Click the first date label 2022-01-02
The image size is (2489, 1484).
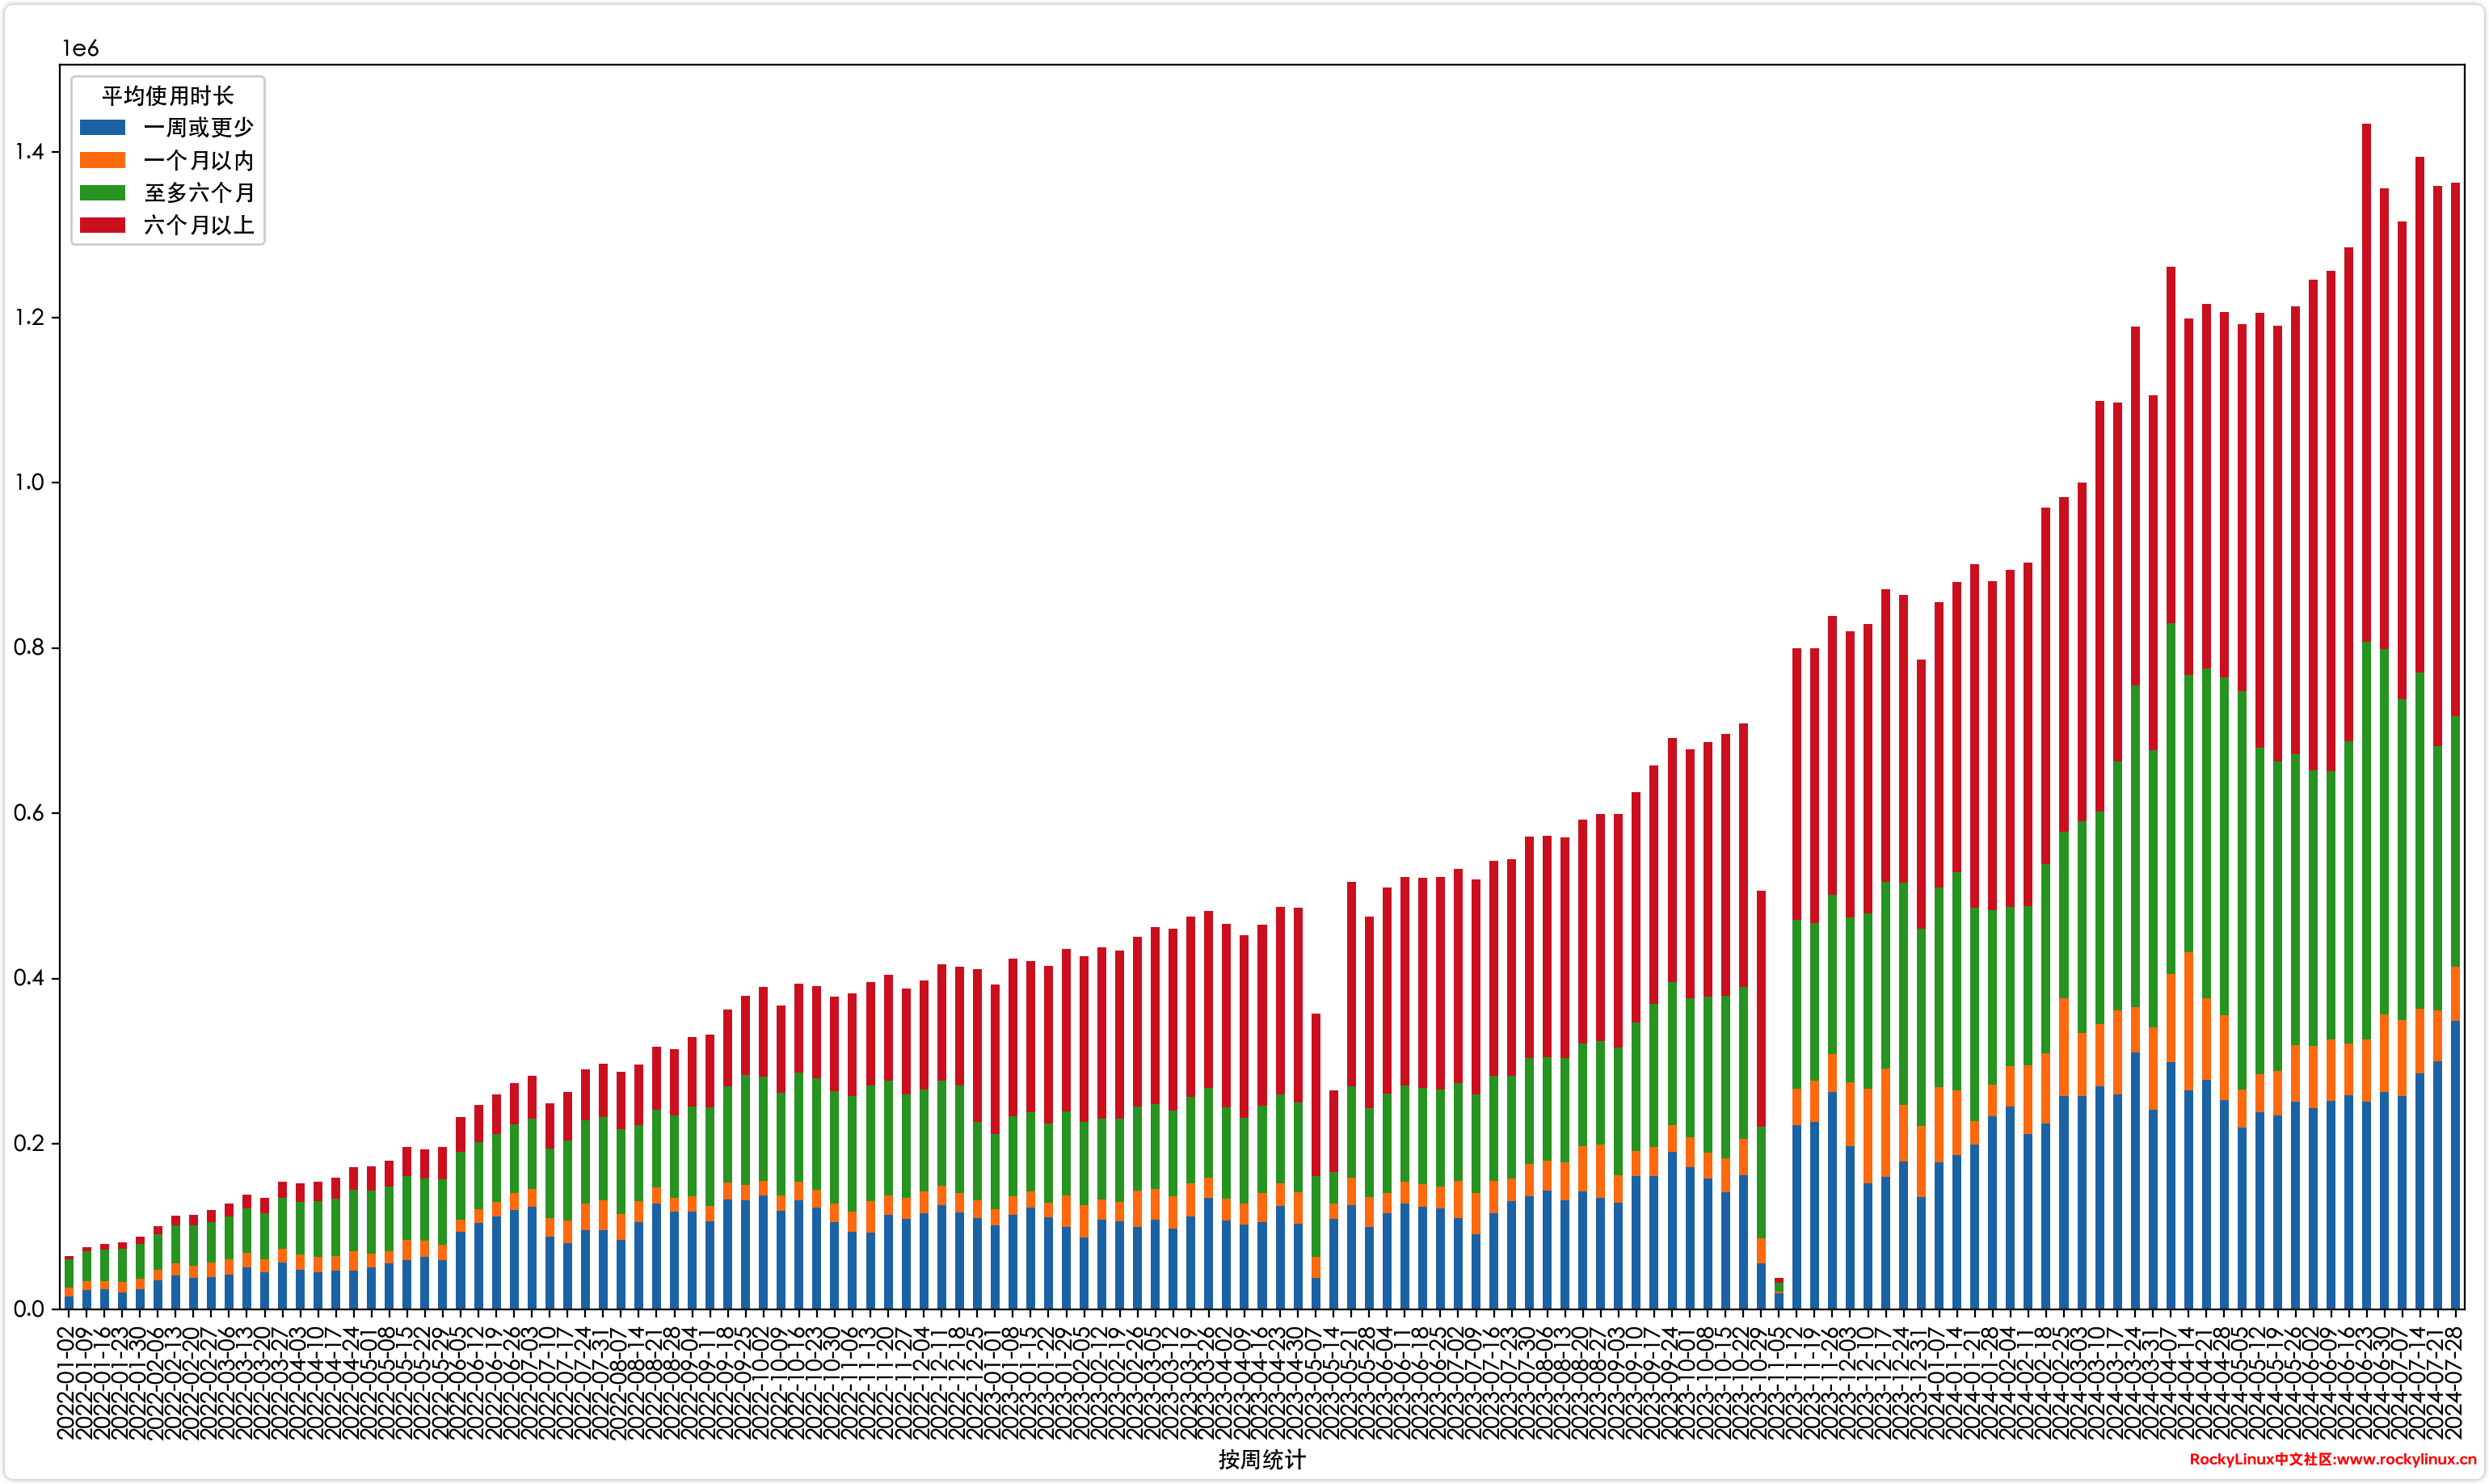66,1383
